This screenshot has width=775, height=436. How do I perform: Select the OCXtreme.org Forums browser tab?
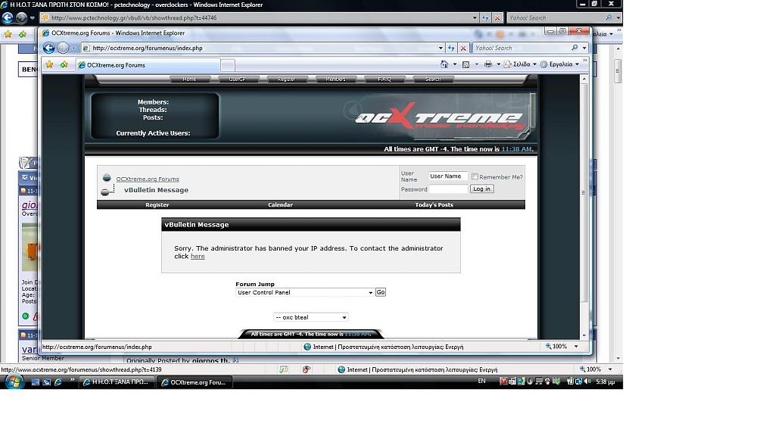click(x=148, y=65)
